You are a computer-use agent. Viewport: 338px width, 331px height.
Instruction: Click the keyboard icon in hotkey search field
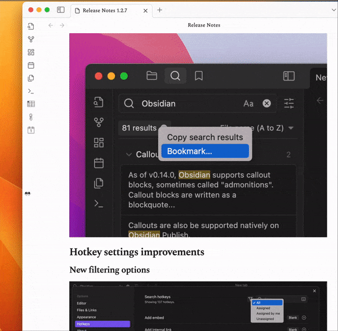coord(303,299)
